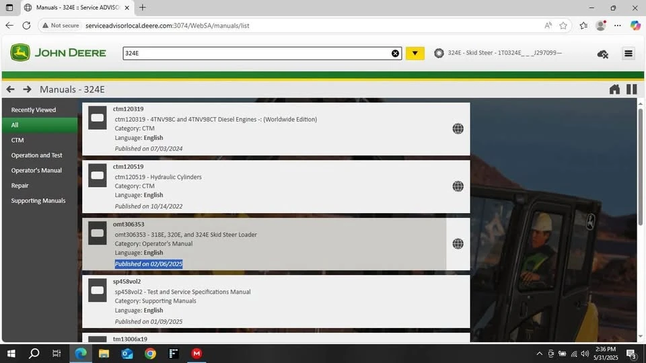Viewport: 646px width, 363px height.
Task: Click the Home icon
Action: [x=614, y=89]
